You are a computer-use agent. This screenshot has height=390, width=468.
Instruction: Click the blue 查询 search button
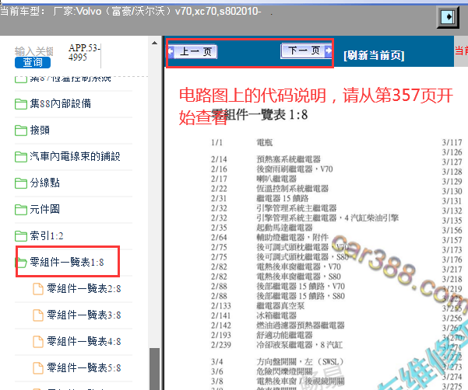click(x=33, y=62)
